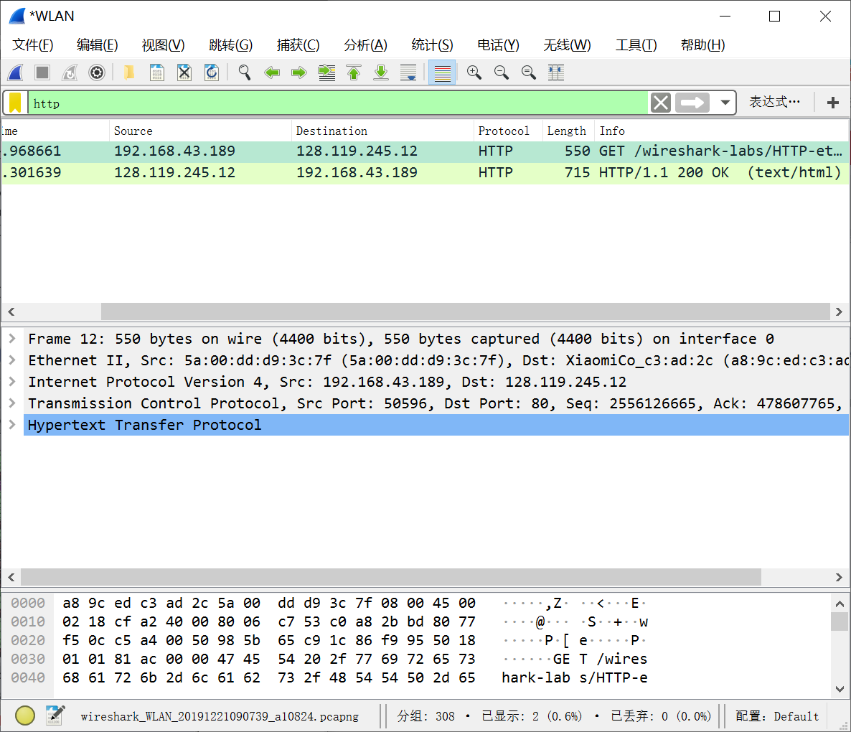The image size is (851, 732).
Task: Go back to previous packet arrow
Action: tap(271, 72)
